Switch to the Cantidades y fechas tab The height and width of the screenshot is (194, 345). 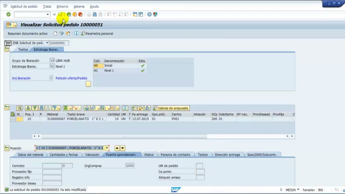click(64, 155)
